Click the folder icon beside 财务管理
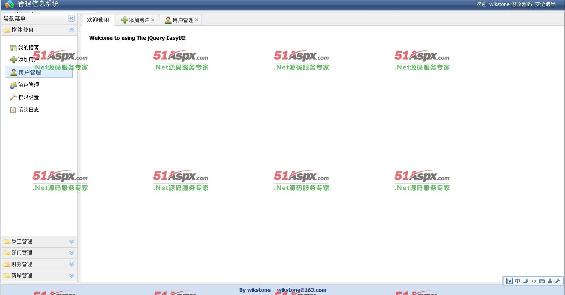565x295 pixels. [x=7, y=264]
